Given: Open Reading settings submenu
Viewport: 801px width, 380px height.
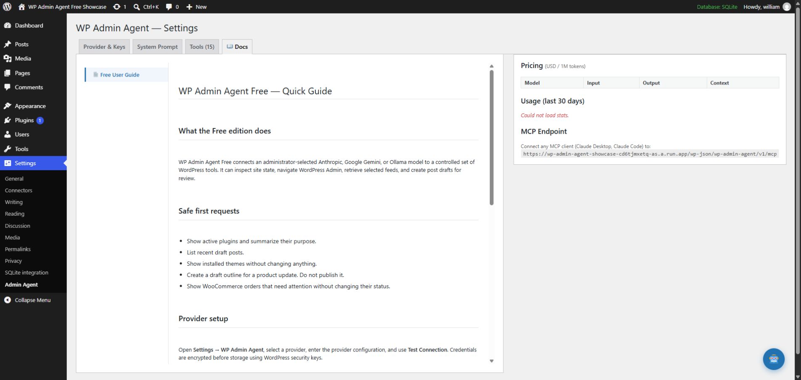Looking at the screenshot, I should (15, 214).
